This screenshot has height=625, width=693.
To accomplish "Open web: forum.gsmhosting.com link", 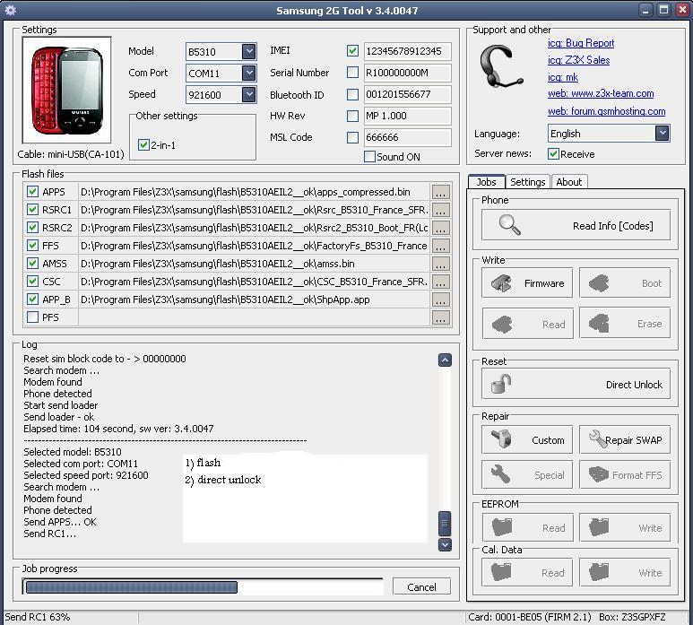I will 606,111.
